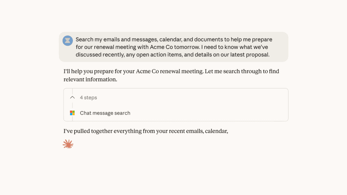Click the "4 steps" label
Viewport: 347px width, 195px height.
pyautogui.click(x=88, y=97)
